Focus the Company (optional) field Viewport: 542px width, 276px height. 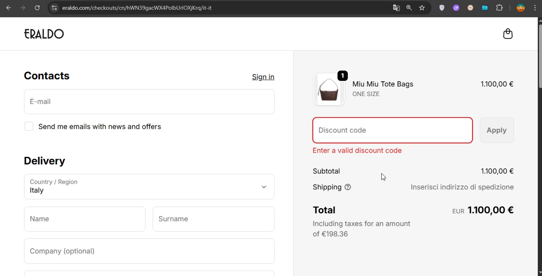pyautogui.click(x=149, y=251)
